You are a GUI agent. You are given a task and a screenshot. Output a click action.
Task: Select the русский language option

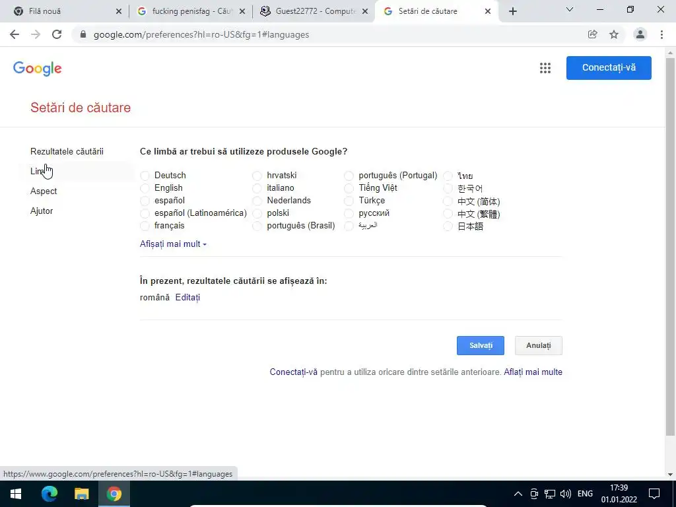click(349, 213)
